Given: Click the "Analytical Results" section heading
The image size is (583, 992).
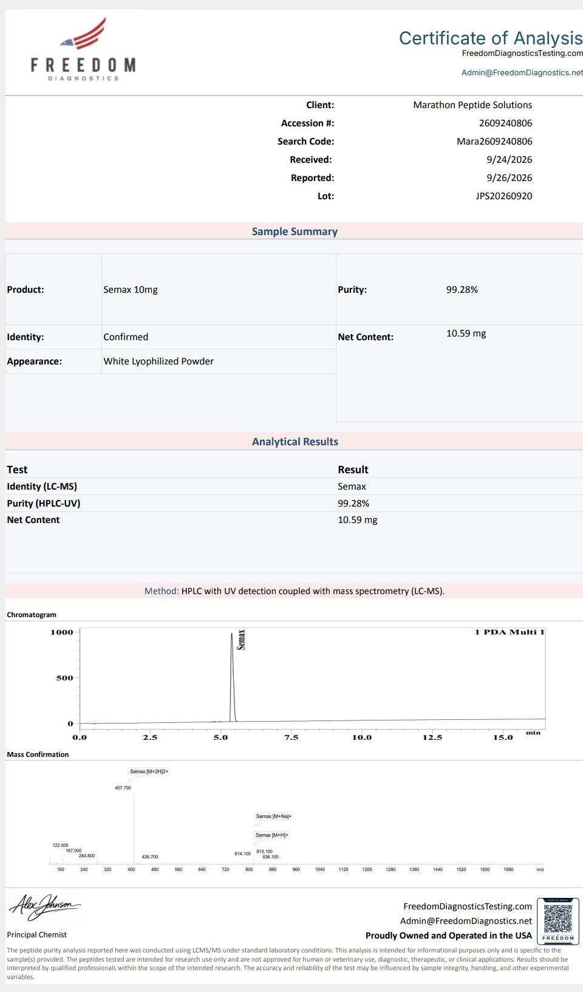Looking at the screenshot, I should (x=295, y=442).
